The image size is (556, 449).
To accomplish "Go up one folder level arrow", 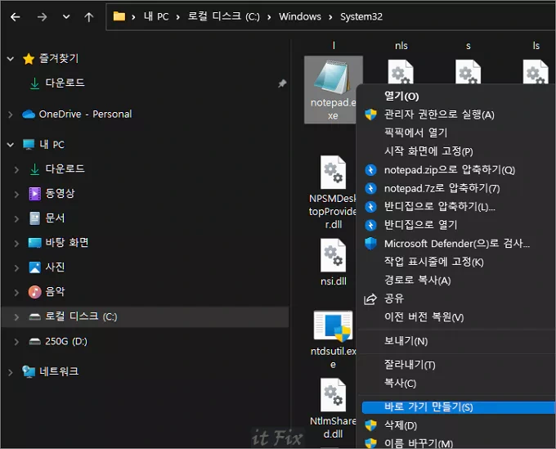I will [88, 16].
